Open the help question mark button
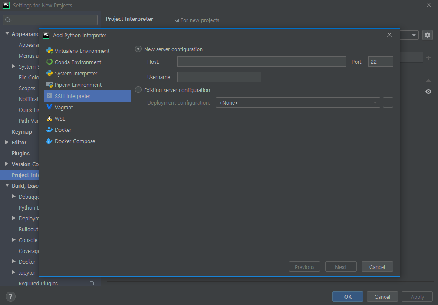The height and width of the screenshot is (305, 438). 10,297
